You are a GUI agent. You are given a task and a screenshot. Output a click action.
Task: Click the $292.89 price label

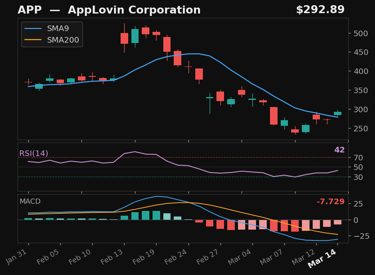(320, 10)
